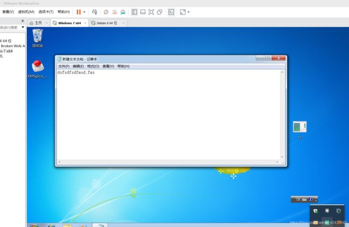
Task: Select the cc desktop icon
Action: tap(300, 130)
